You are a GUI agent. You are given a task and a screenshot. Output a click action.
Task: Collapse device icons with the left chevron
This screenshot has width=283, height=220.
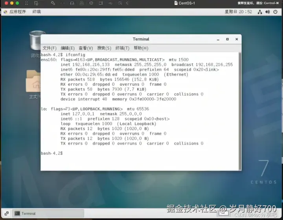127,3
